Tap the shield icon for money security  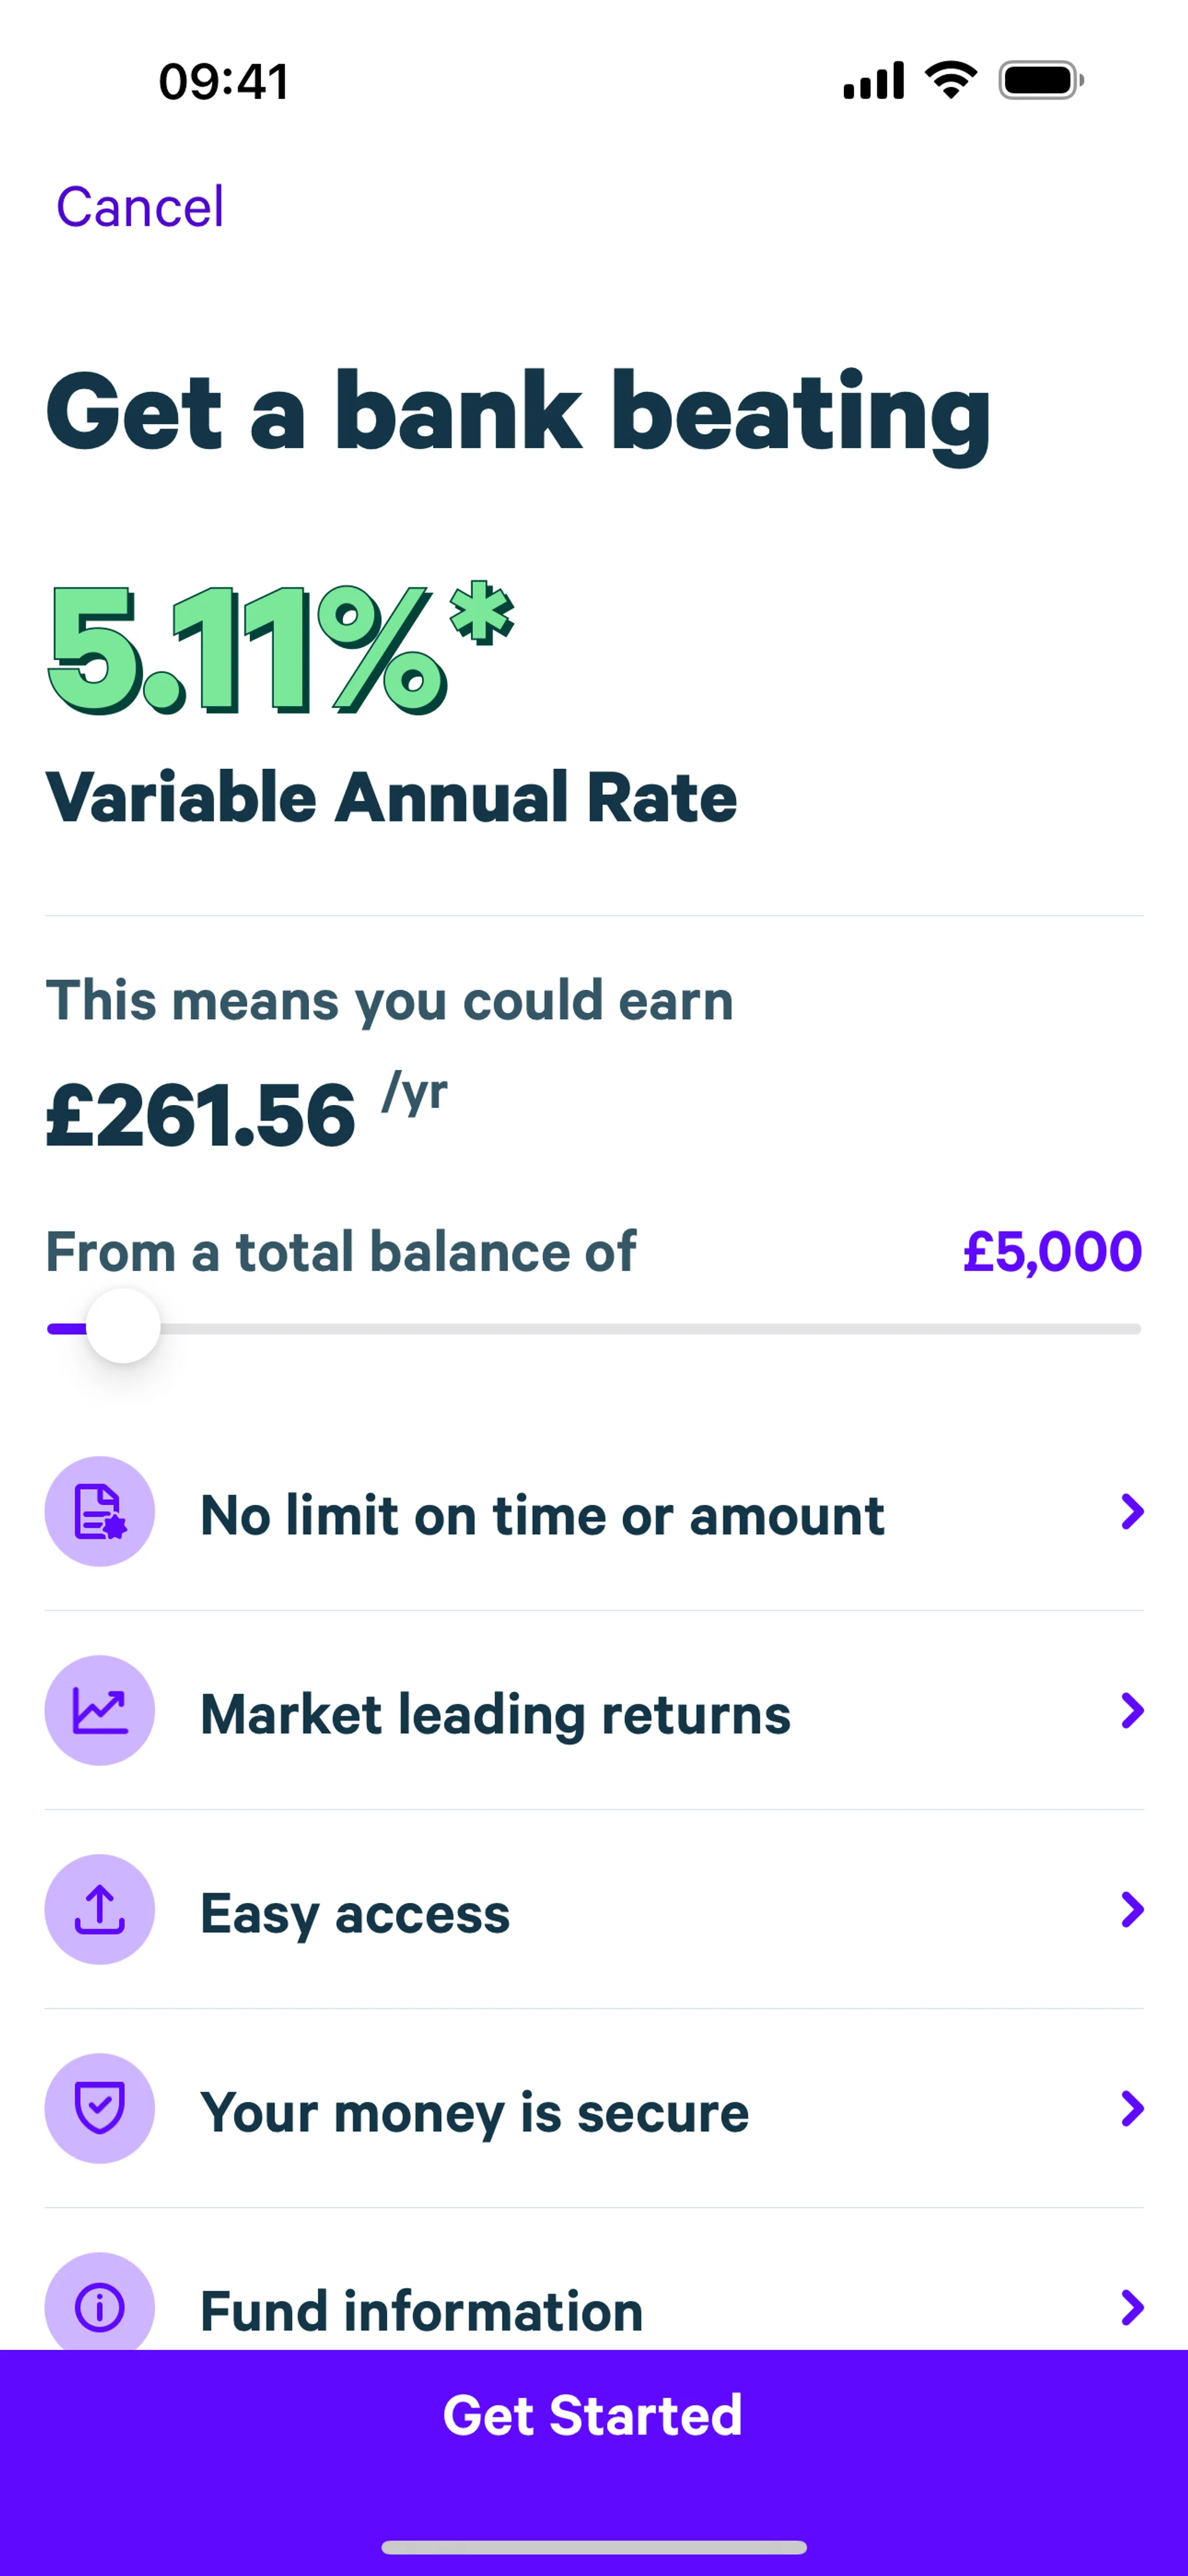[99, 2108]
